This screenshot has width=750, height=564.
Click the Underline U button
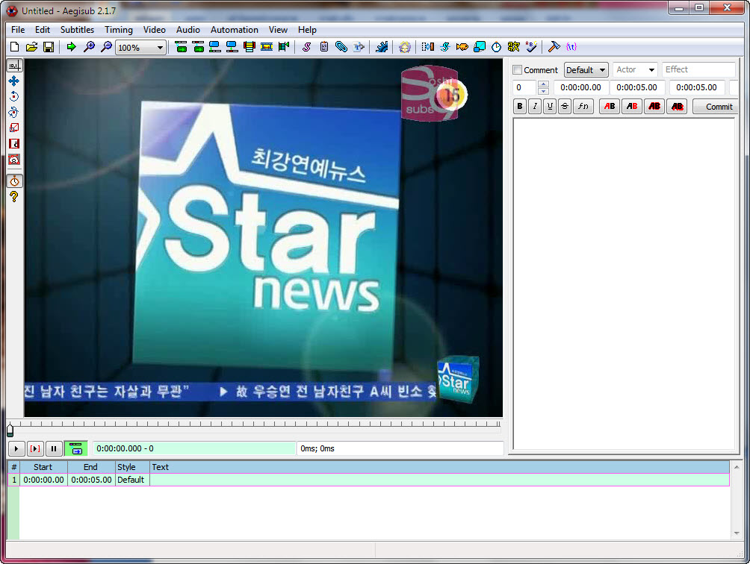click(550, 106)
